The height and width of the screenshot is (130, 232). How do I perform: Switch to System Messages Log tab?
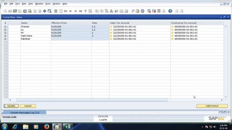(25, 113)
